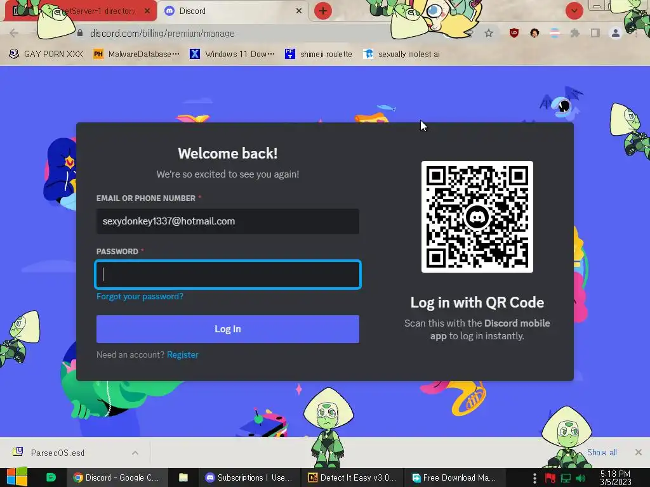This screenshot has height=487, width=650.
Task: Switch to Free Download Manager taskbar window
Action: pyautogui.click(x=454, y=477)
